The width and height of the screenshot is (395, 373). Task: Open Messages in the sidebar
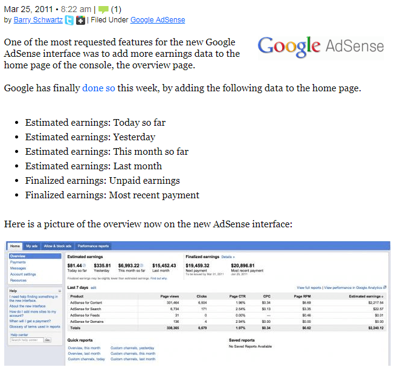click(18, 268)
